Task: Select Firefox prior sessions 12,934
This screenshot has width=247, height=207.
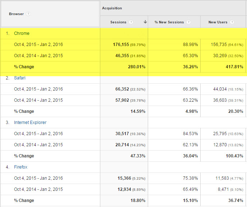Action: 124,189
